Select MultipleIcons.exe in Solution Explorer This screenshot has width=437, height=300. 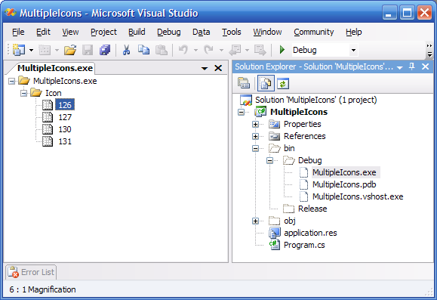click(x=344, y=172)
